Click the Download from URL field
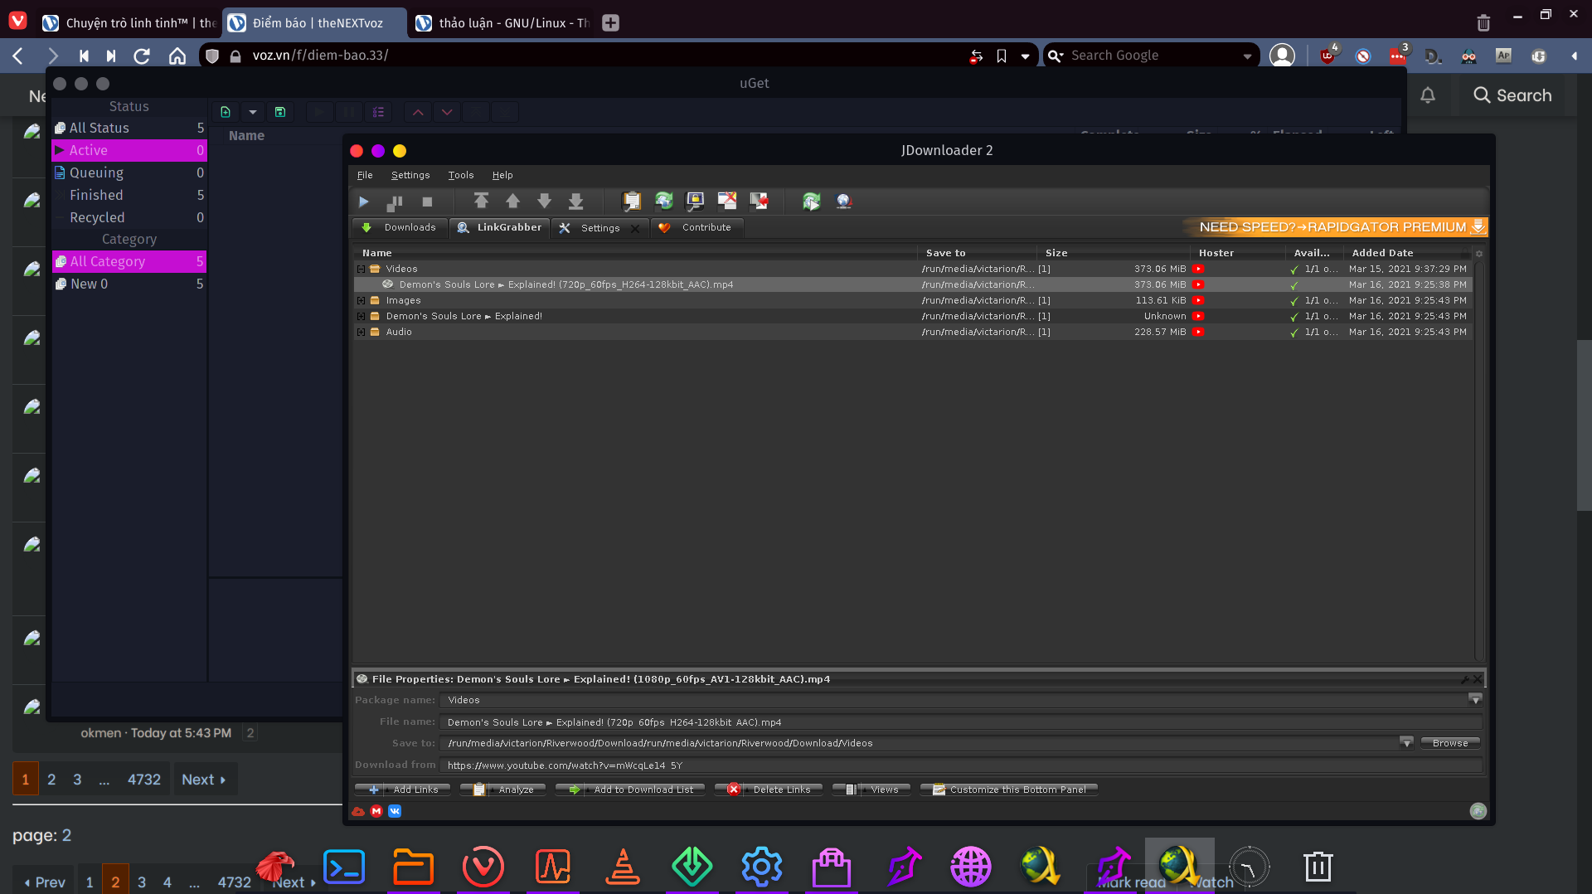The image size is (1592, 894). click(961, 765)
